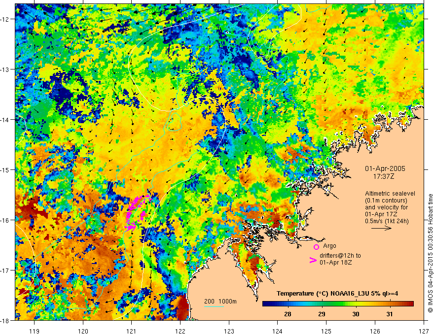
Task: Click the '200 1000m' bathymetry label
Action: click(220, 301)
